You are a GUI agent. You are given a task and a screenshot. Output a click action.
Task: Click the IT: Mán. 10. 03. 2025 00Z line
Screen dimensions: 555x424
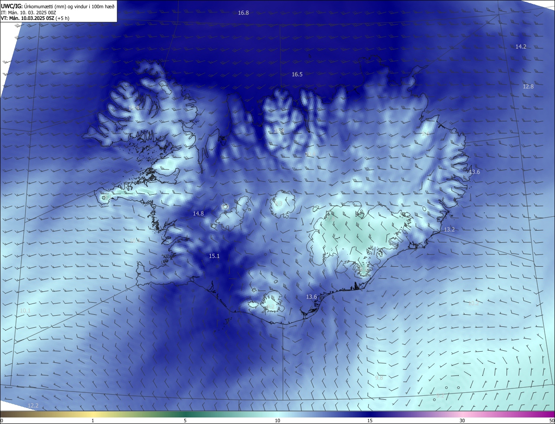pyautogui.click(x=29, y=13)
